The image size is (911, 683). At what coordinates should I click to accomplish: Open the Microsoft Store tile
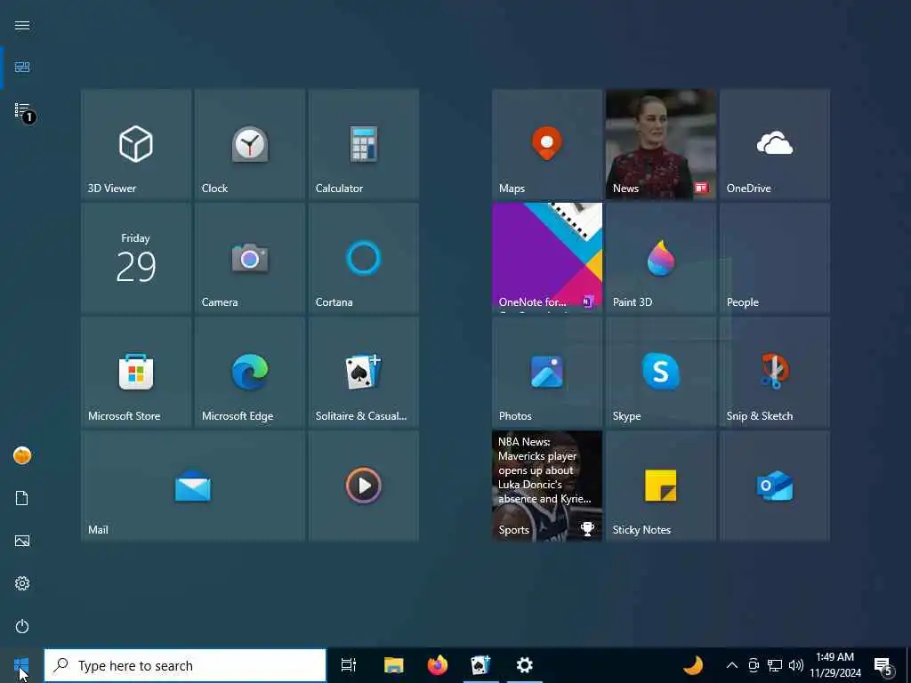(136, 372)
